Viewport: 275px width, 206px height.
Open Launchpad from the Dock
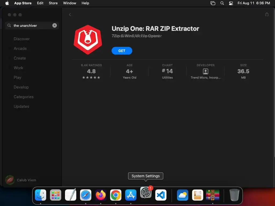pos(56,195)
